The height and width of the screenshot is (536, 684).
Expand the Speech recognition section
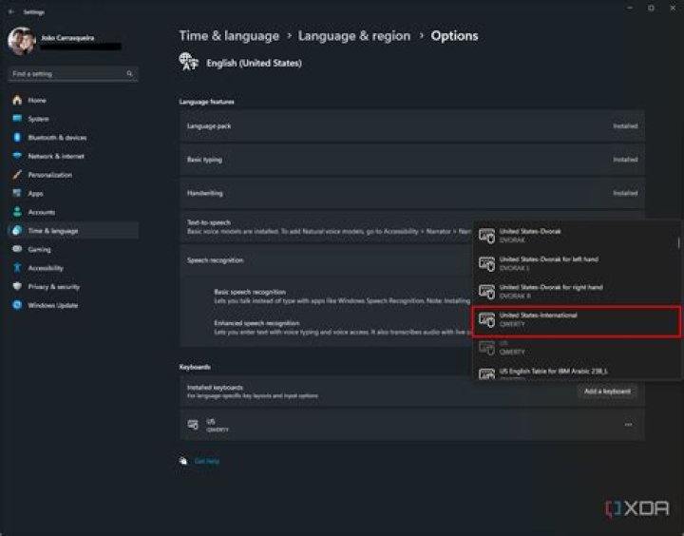click(x=326, y=260)
